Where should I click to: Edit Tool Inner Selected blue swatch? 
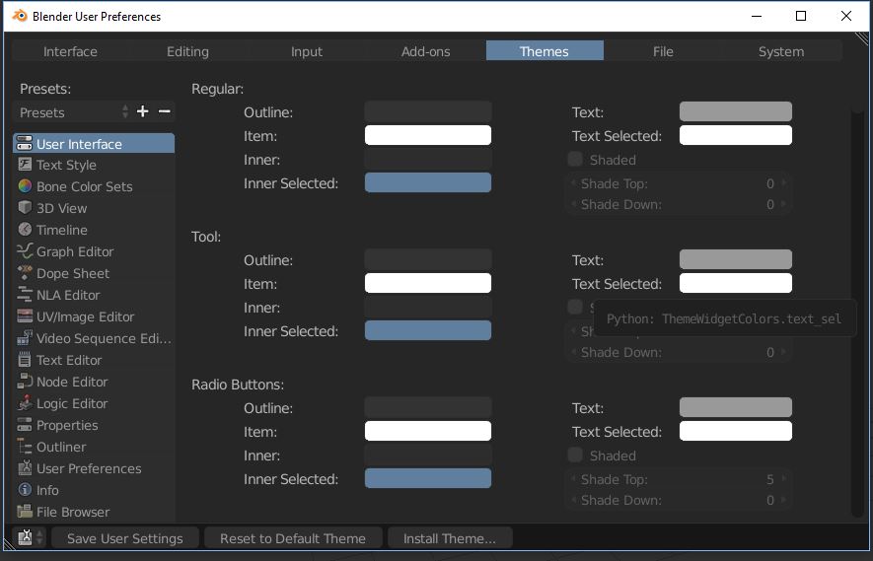pyautogui.click(x=427, y=330)
